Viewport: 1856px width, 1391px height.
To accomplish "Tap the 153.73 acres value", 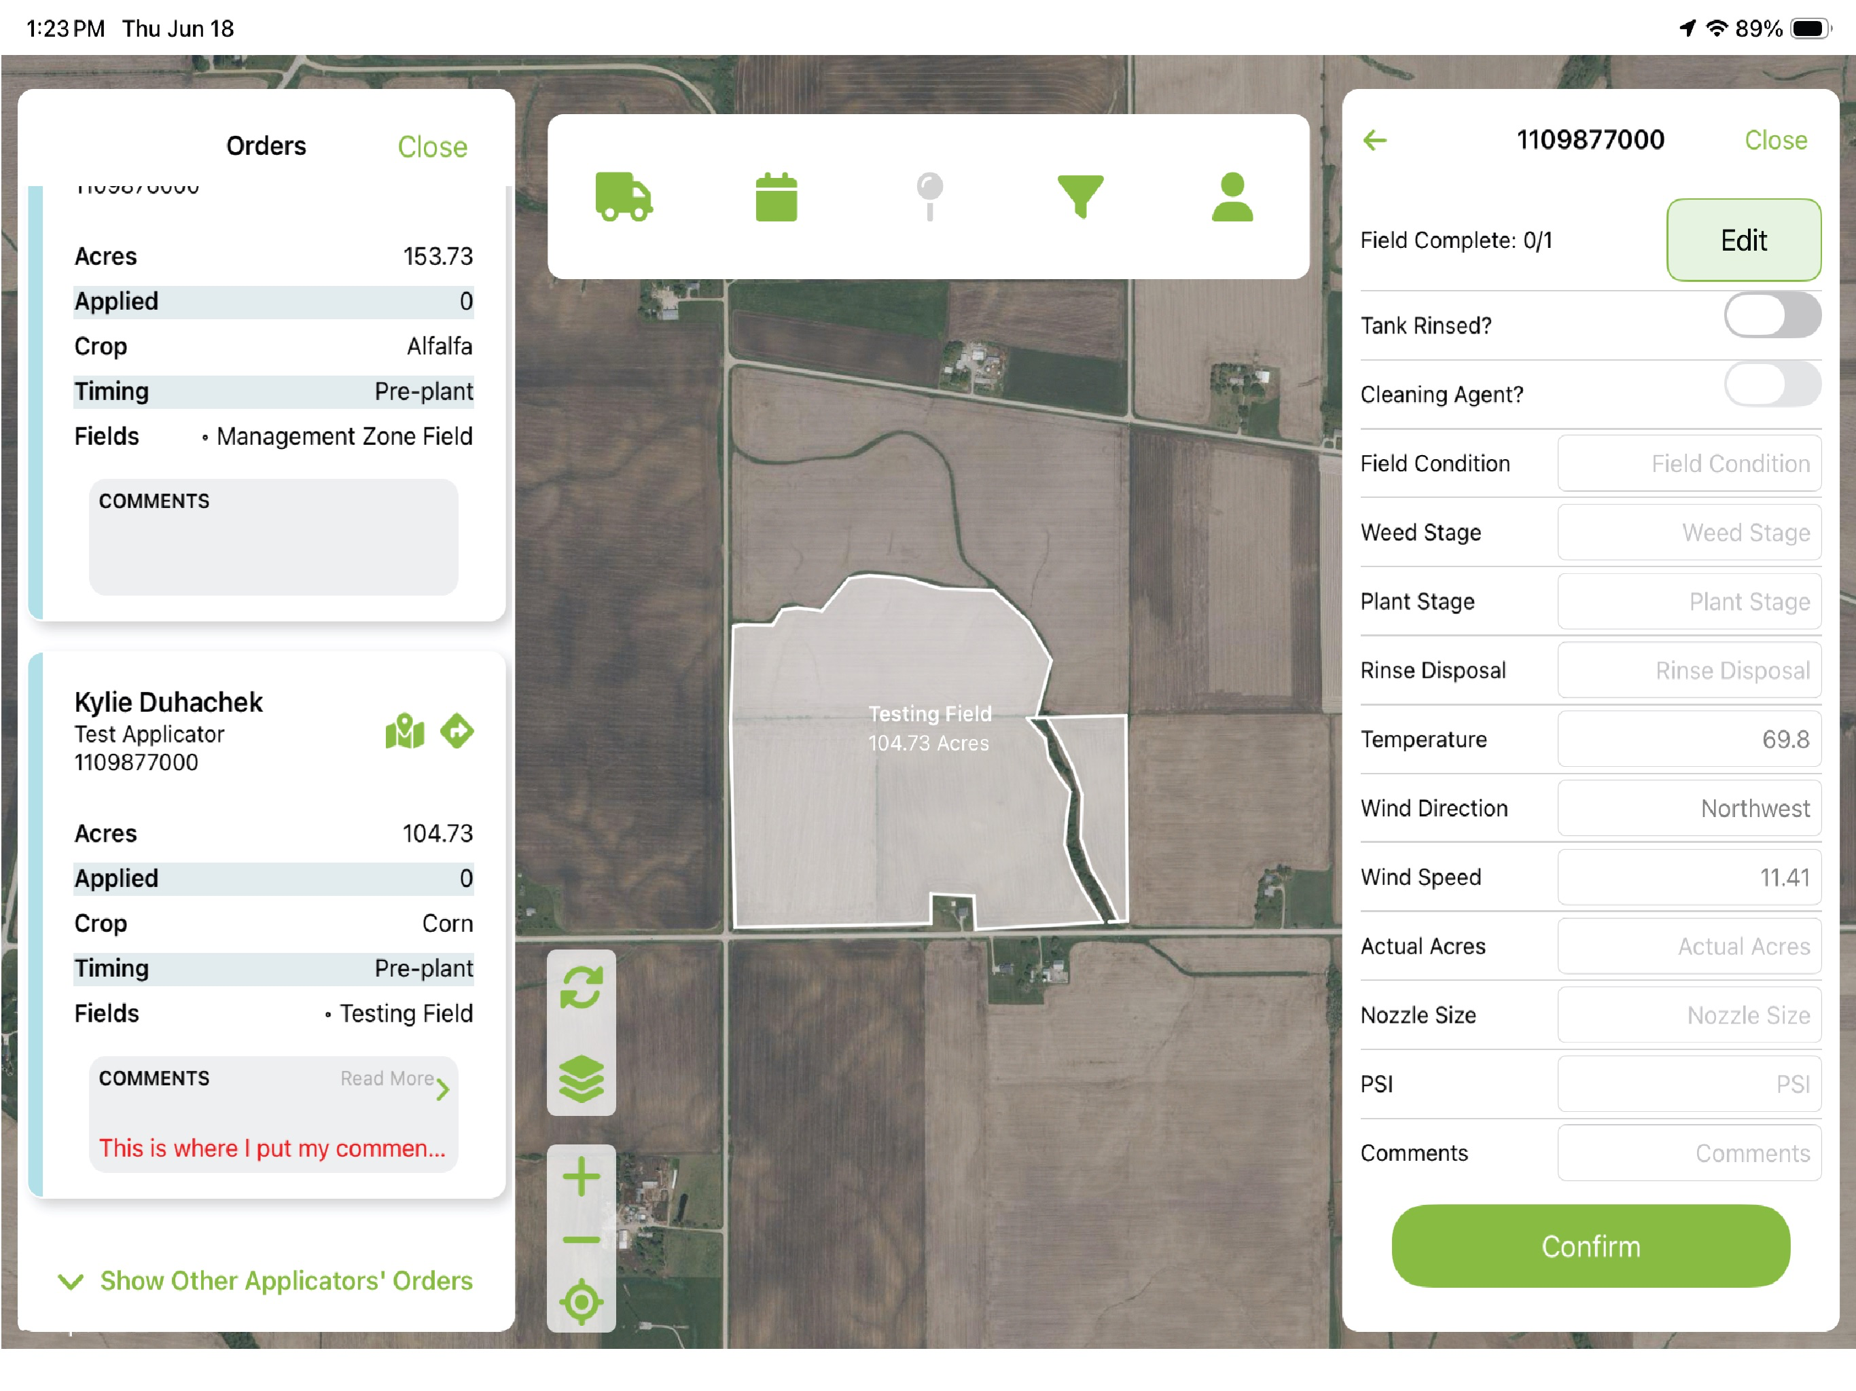I will coord(437,256).
